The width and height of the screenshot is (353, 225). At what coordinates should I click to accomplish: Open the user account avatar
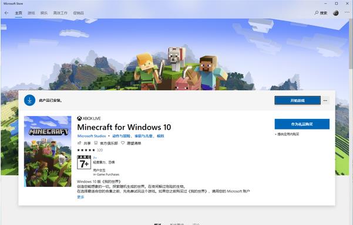click(x=335, y=13)
